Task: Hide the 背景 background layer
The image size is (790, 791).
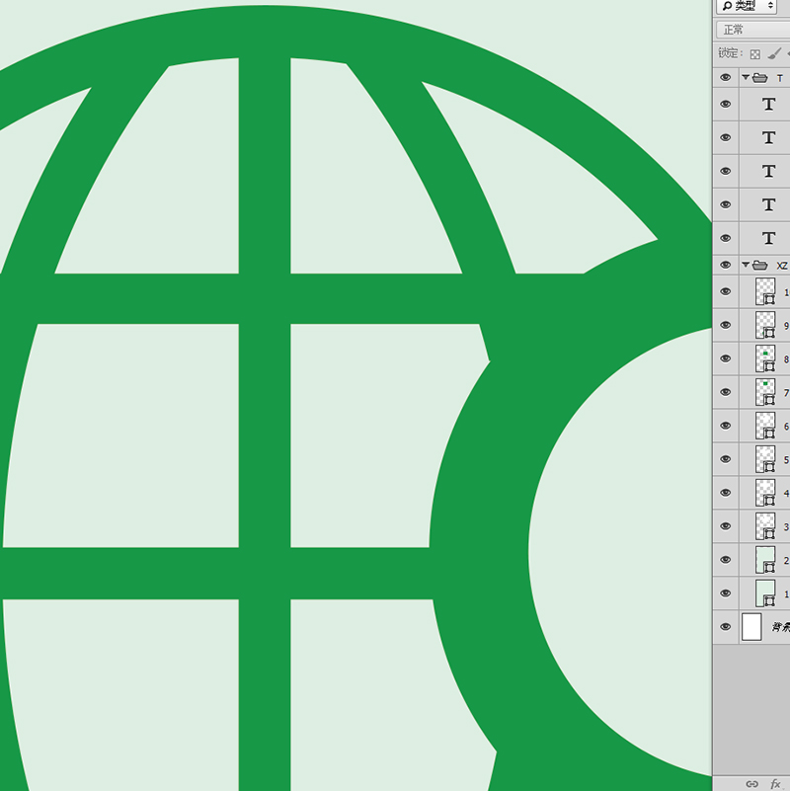Action: 726,626
